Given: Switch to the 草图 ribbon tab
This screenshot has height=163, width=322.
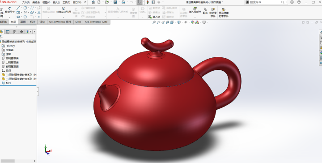Looking at the screenshot, I should click(x=23, y=22).
